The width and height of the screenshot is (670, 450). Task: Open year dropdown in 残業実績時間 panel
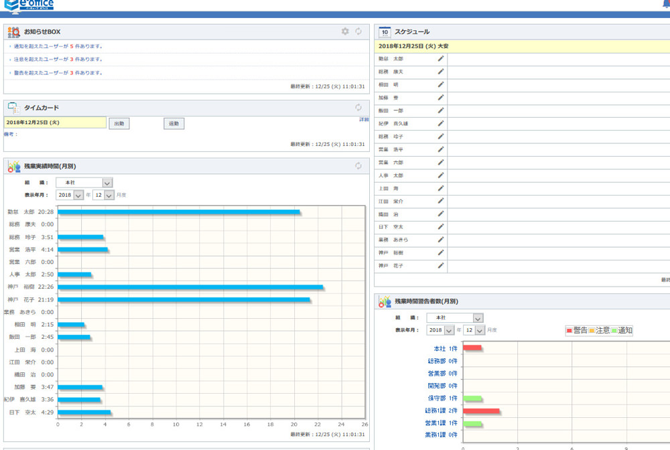[78, 195]
